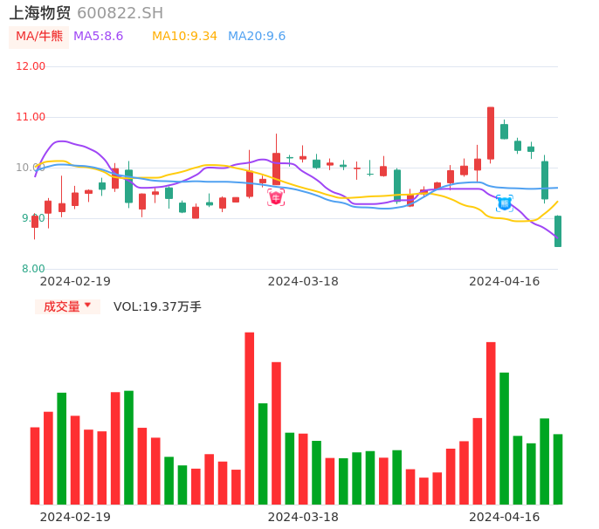Click the MA10:9.34 legend label
The image size is (599, 529).
[184, 37]
